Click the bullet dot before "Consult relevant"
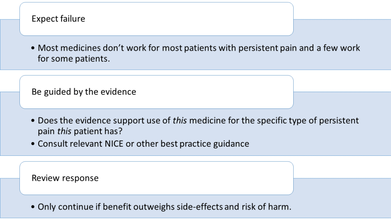391x220 pixels. (33, 144)
